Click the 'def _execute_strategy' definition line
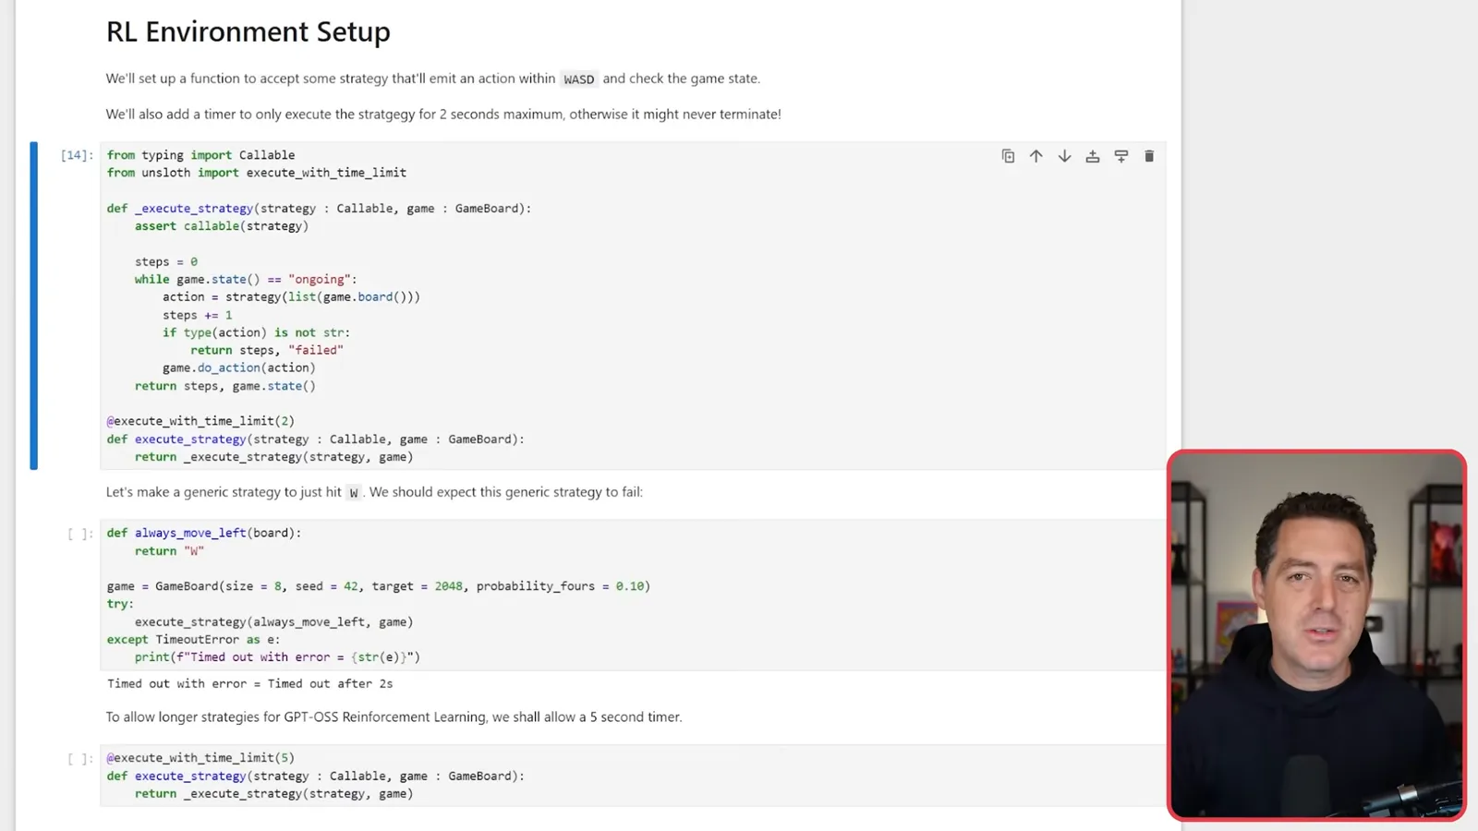 [319, 209]
